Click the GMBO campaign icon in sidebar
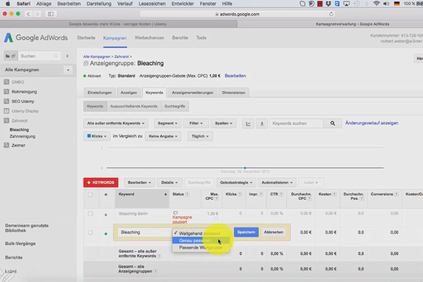The image size is (423, 282). [6, 82]
